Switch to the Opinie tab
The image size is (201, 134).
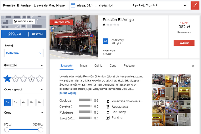click(x=98, y=66)
